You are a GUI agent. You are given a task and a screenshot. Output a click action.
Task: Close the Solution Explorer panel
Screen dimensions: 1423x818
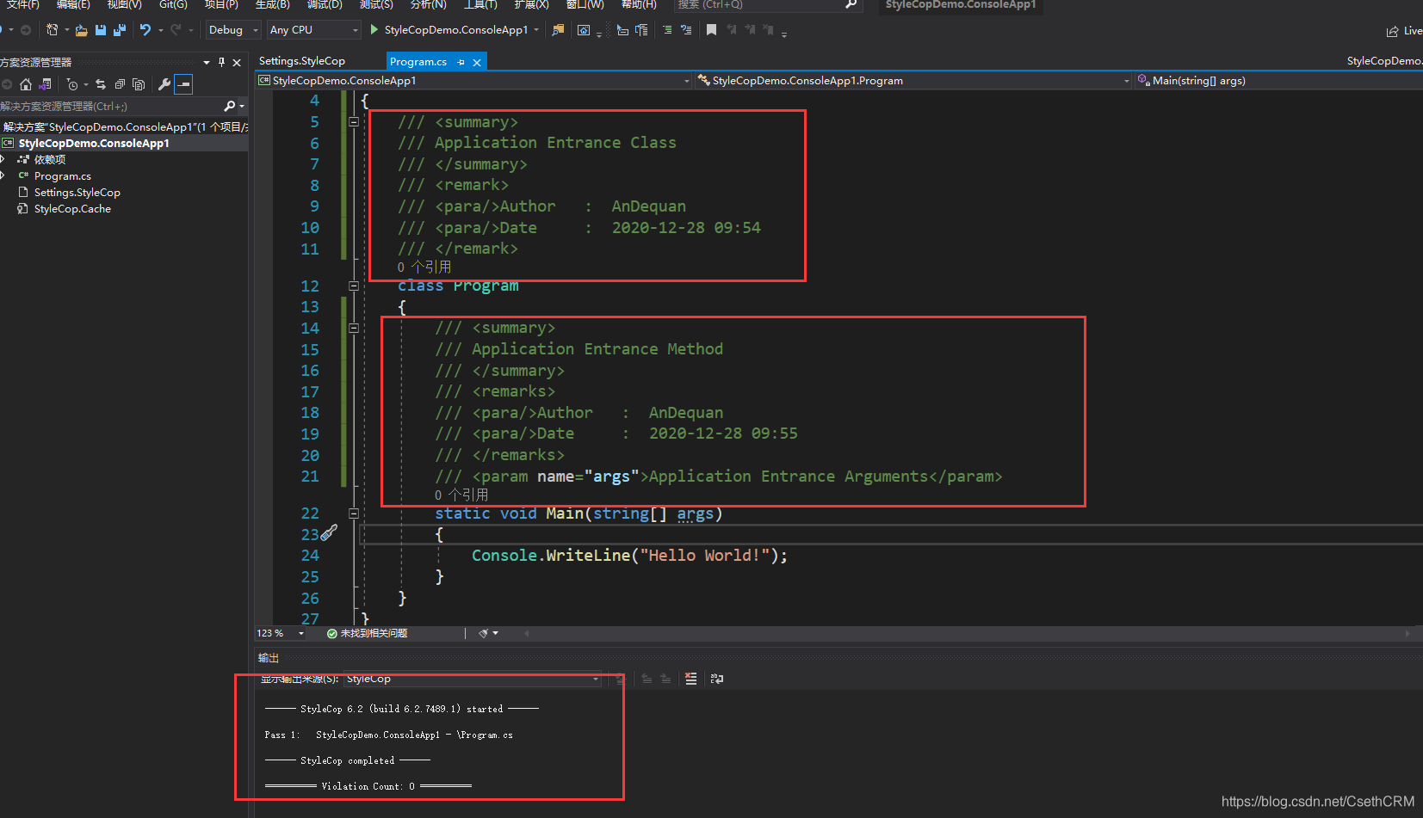[x=238, y=62]
